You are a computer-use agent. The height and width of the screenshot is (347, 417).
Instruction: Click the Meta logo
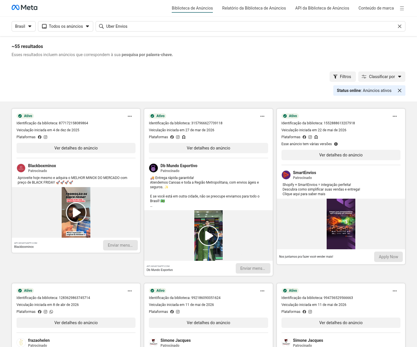(24, 8)
